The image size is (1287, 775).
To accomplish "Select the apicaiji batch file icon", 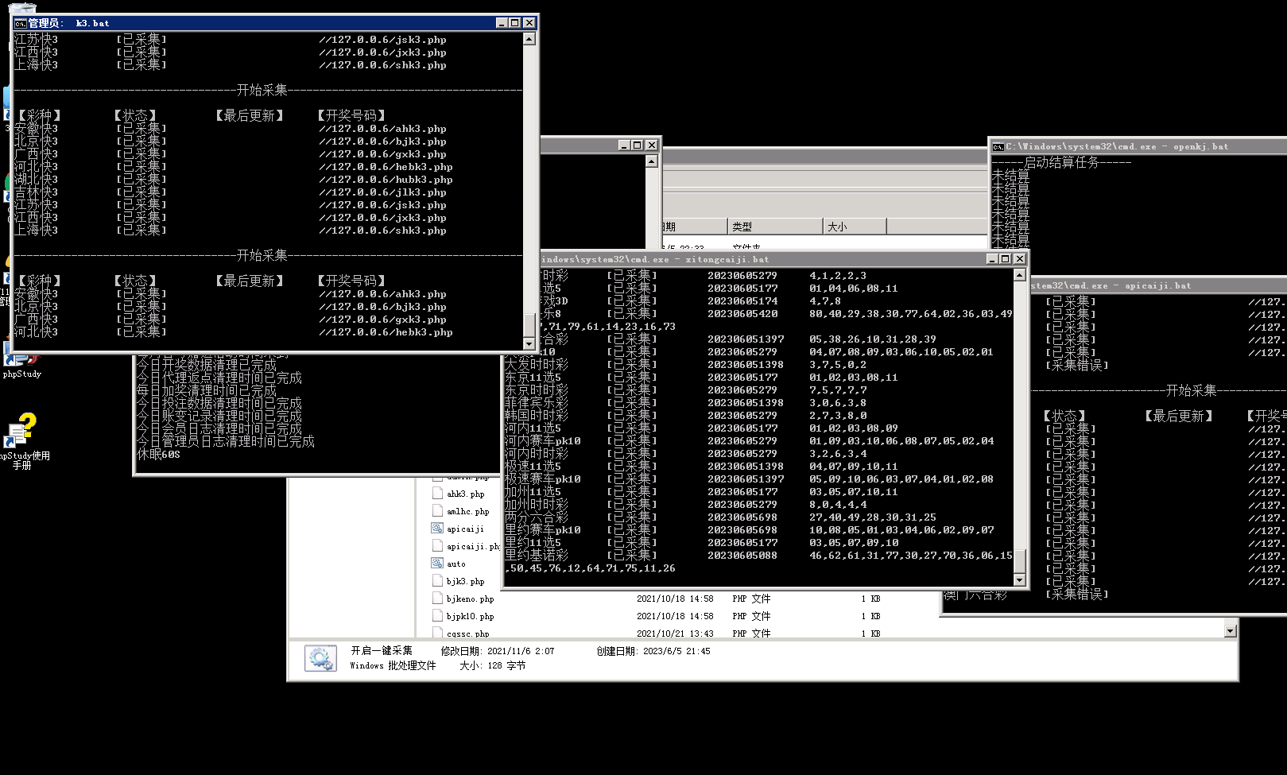I will (437, 529).
